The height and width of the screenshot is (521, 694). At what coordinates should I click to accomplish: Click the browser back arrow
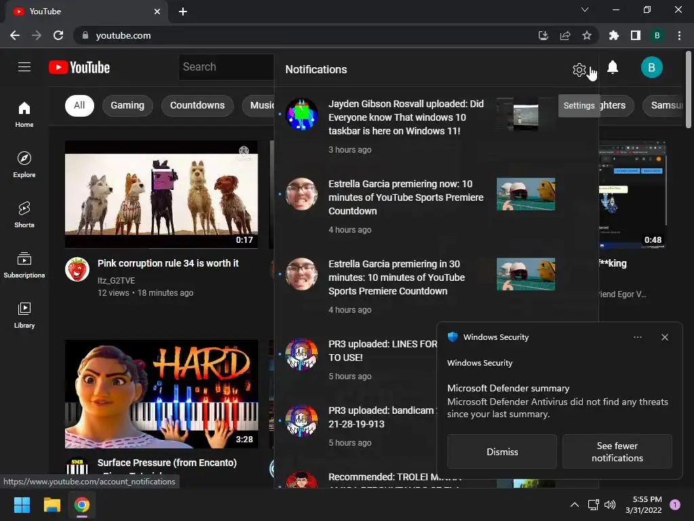(x=15, y=35)
